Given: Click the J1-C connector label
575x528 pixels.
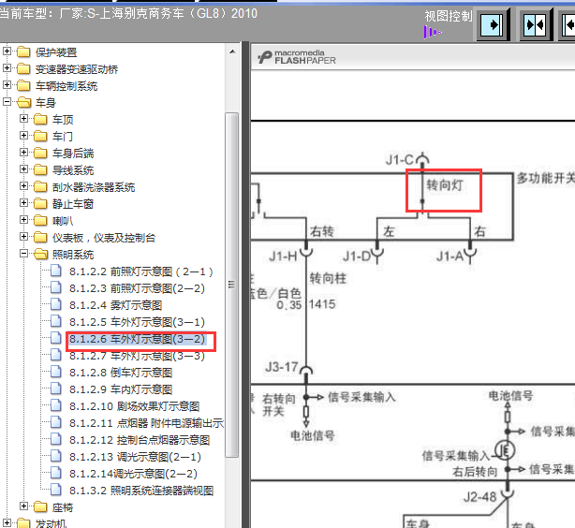Looking at the screenshot, I should click(x=399, y=160).
